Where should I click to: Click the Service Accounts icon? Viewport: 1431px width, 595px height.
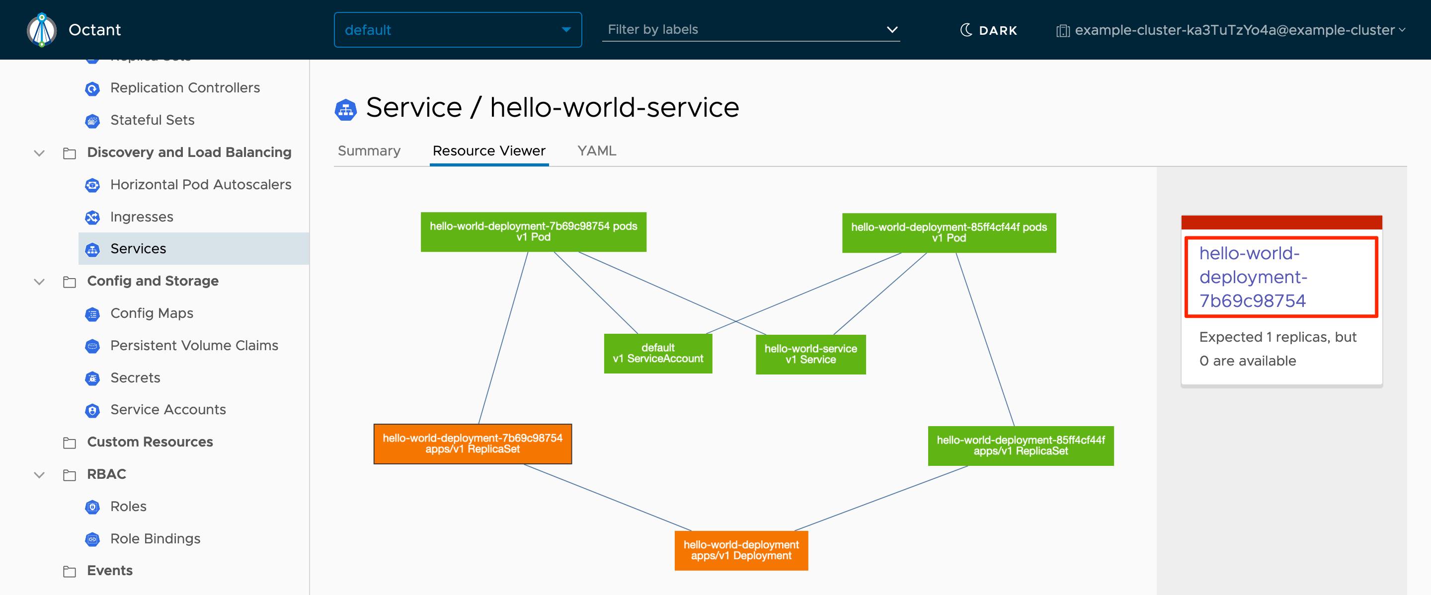92,410
